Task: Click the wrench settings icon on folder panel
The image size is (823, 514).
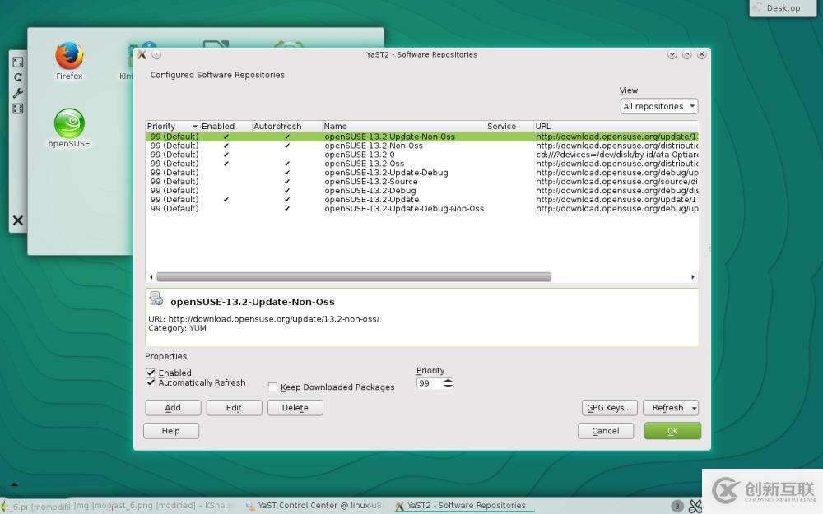Action: pyautogui.click(x=18, y=93)
